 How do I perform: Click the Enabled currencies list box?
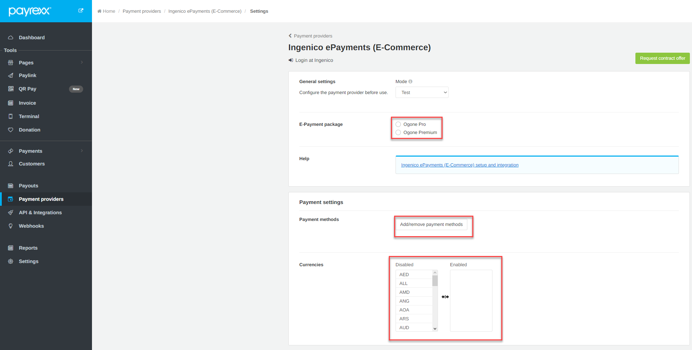coord(471,301)
